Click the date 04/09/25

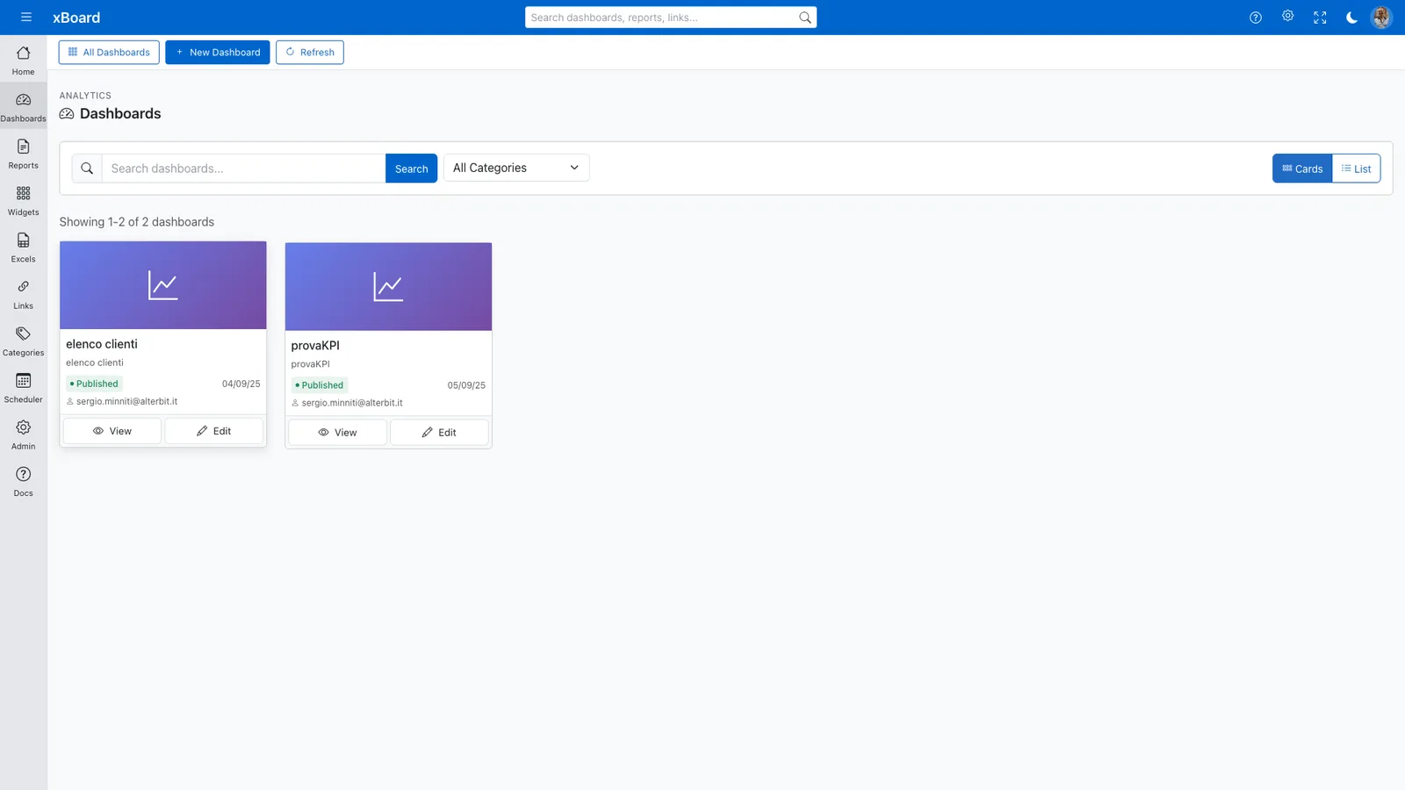241,384
